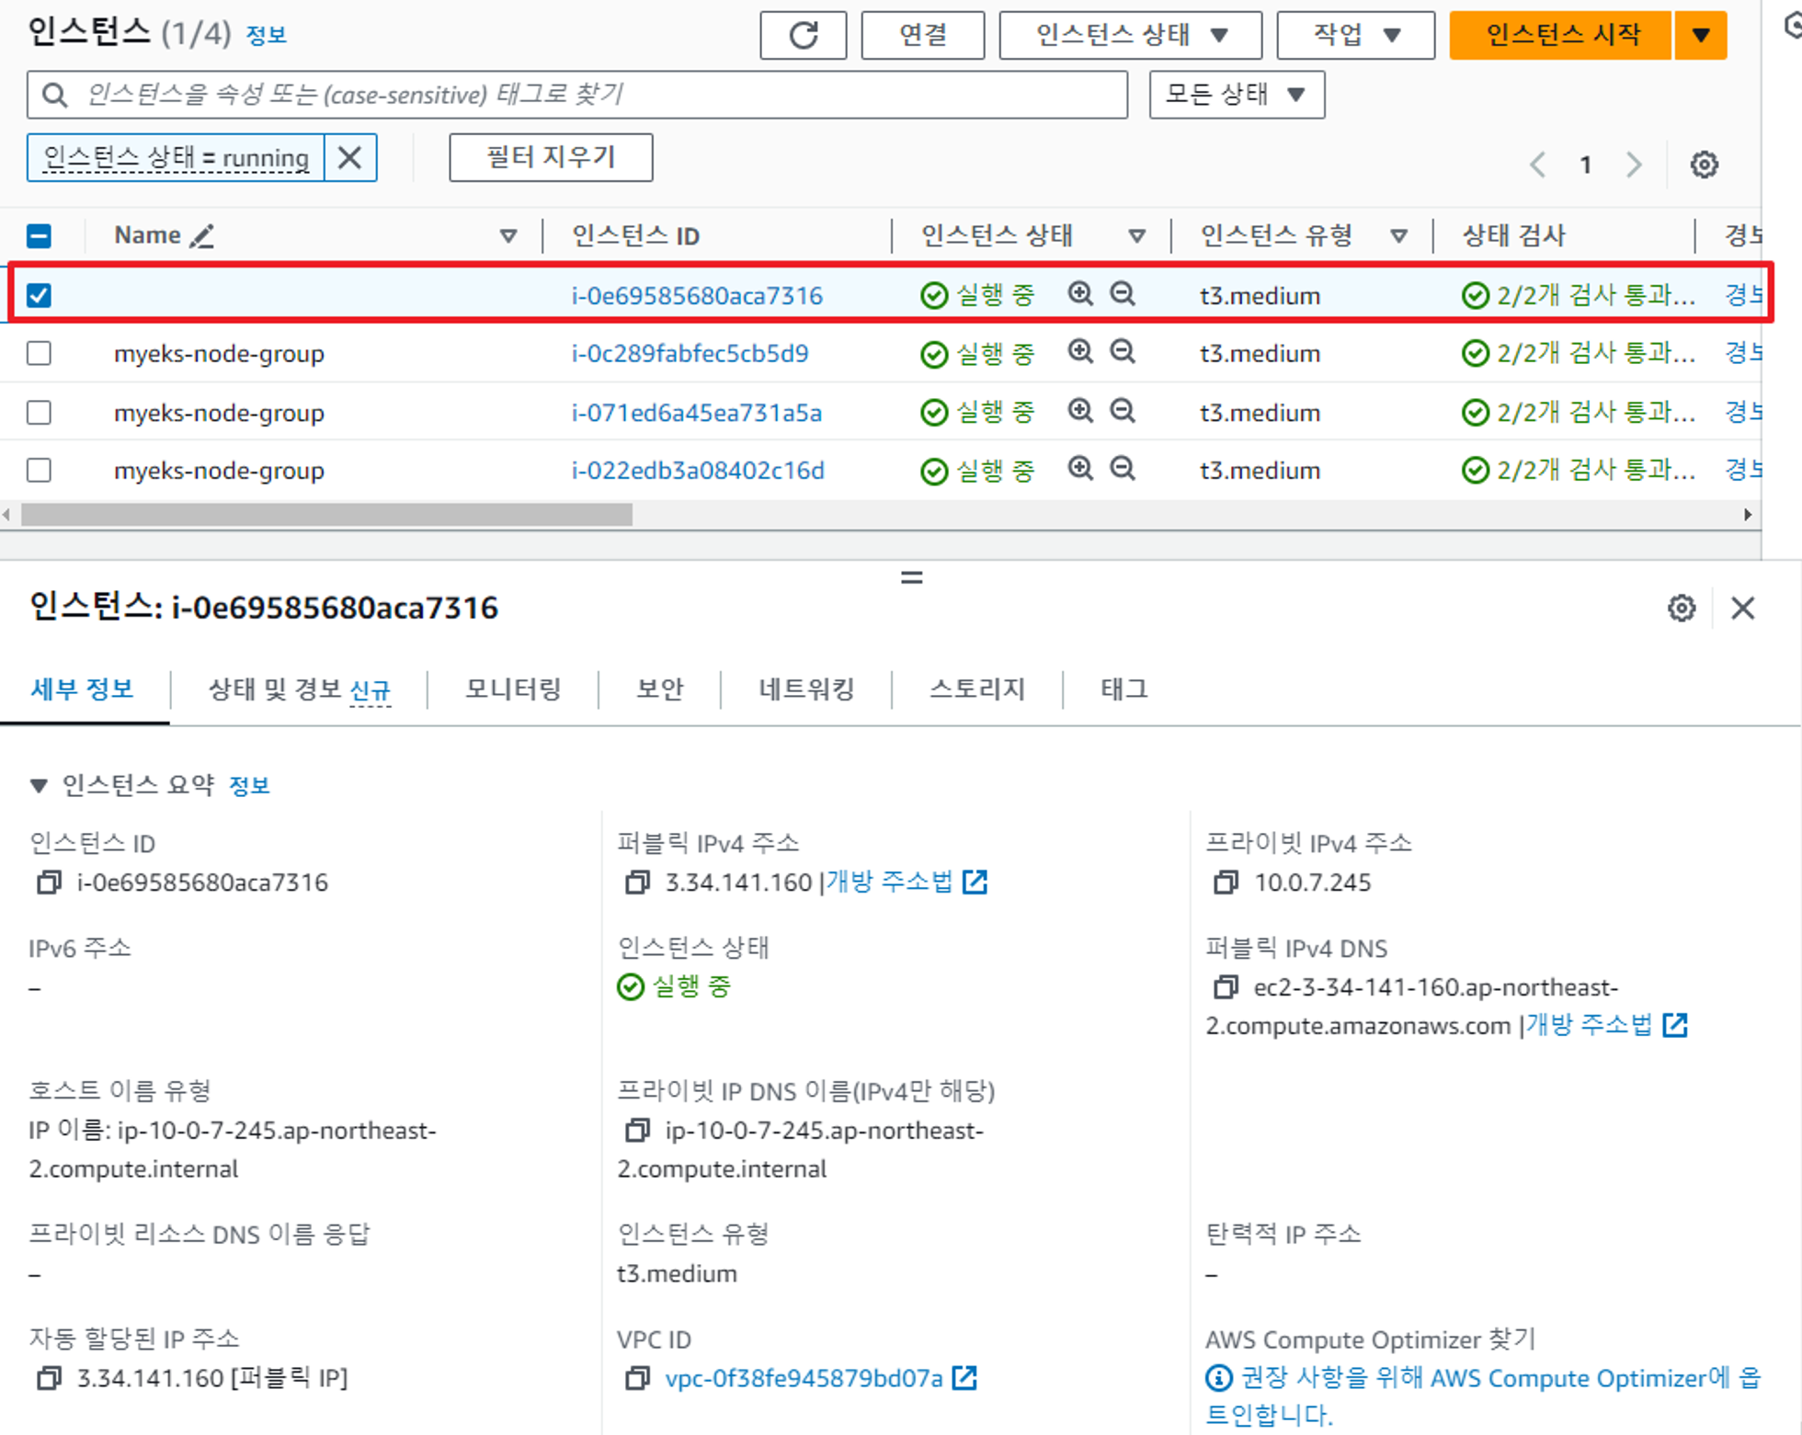Click the refresh instances icon button
The width and height of the screenshot is (1802, 1435).
[x=803, y=36]
